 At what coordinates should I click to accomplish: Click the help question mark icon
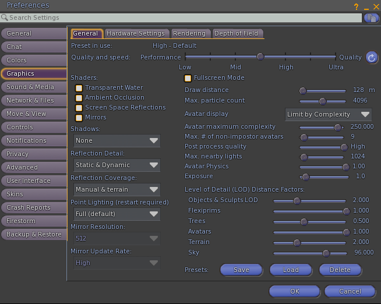click(x=356, y=6)
